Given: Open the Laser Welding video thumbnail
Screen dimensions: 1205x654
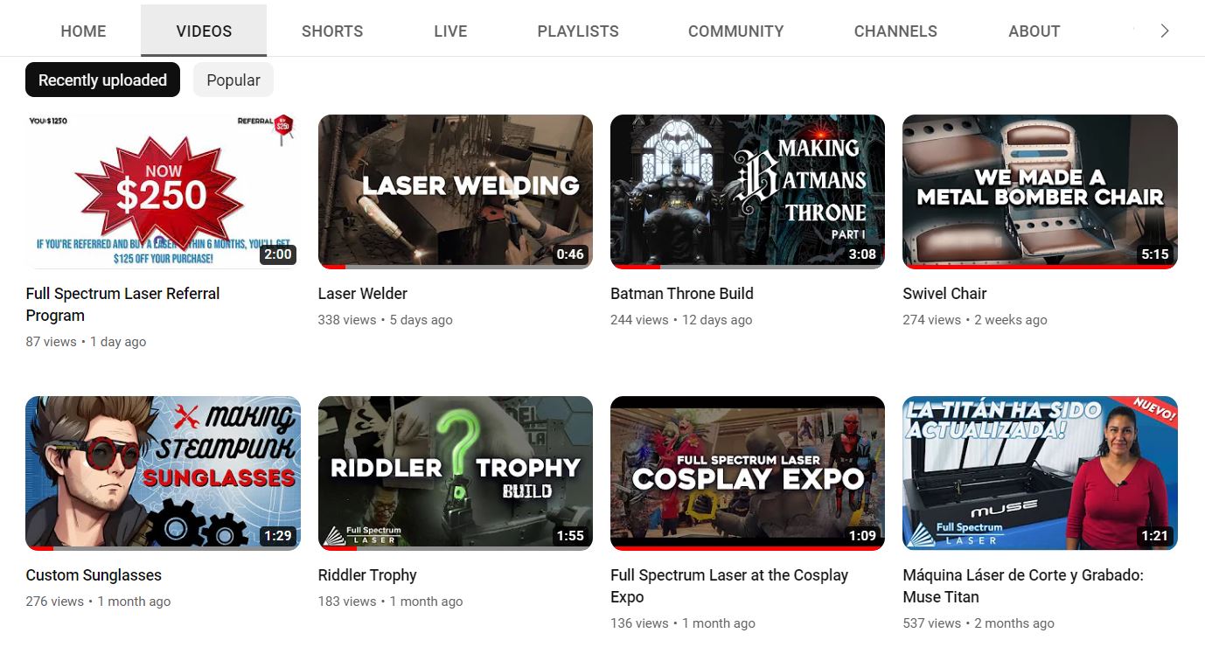Looking at the screenshot, I should point(455,191).
